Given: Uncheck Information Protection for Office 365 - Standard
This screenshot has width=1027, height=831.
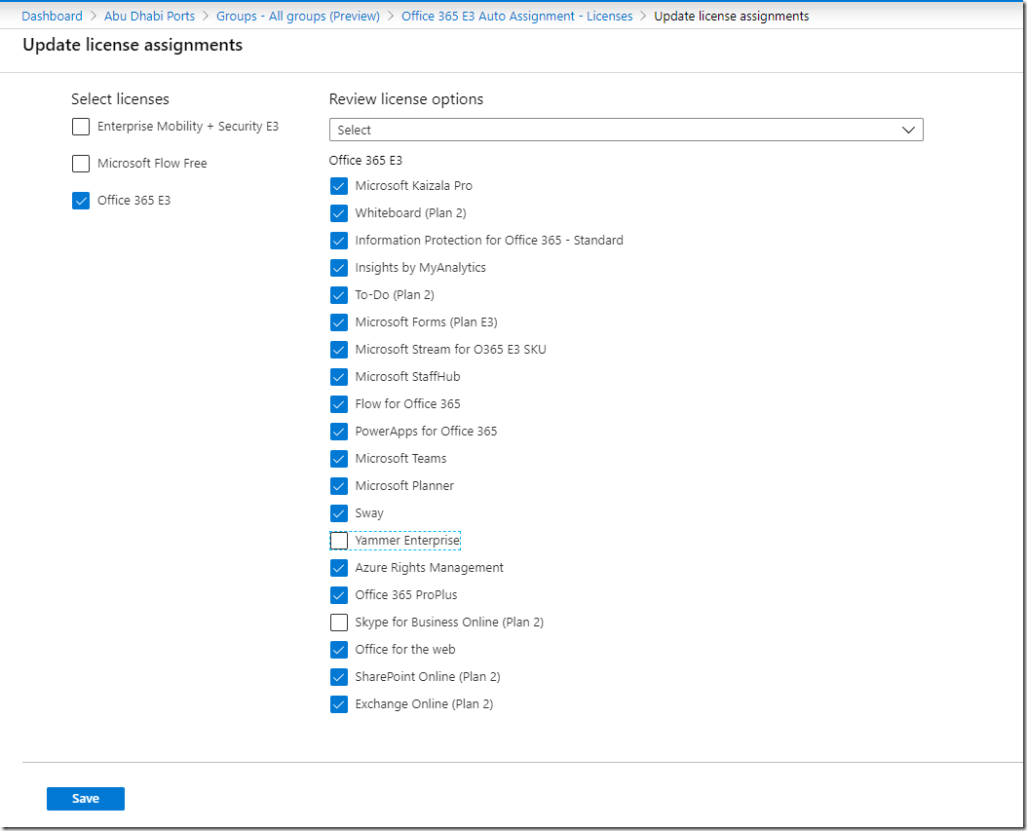Looking at the screenshot, I should click(339, 241).
